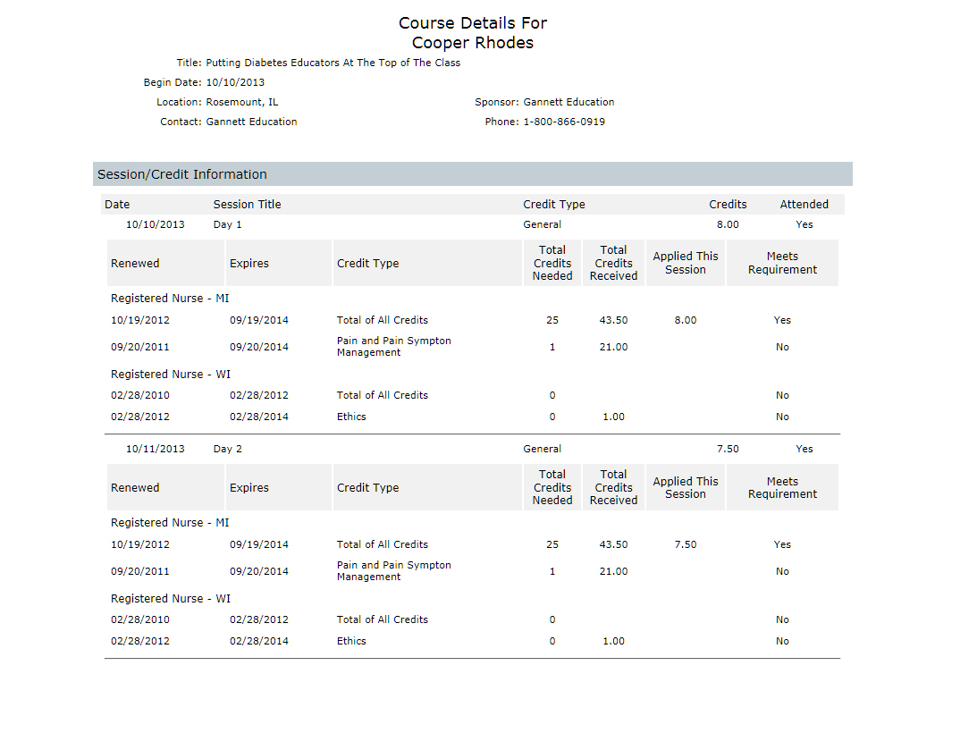The image size is (977, 733).
Task: Click the Renewed column header under Day 1
Action: (135, 264)
